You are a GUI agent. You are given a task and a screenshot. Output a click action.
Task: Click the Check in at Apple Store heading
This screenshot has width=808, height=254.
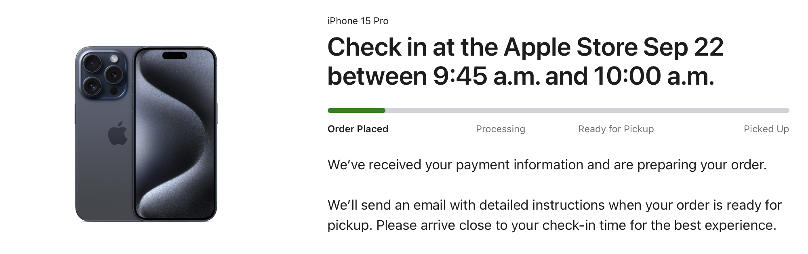tap(526, 62)
